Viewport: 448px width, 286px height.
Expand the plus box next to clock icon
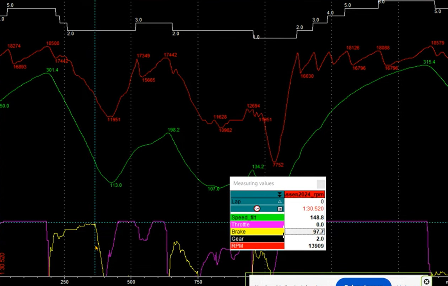tap(280, 209)
